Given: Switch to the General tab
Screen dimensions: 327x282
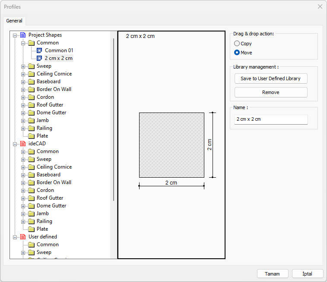Looking at the screenshot, I should [14, 21].
